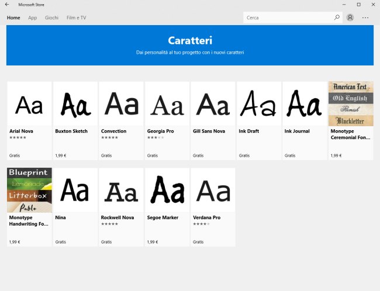
Task: Open the Georgia Pro font thumbnail
Action: 167,103
